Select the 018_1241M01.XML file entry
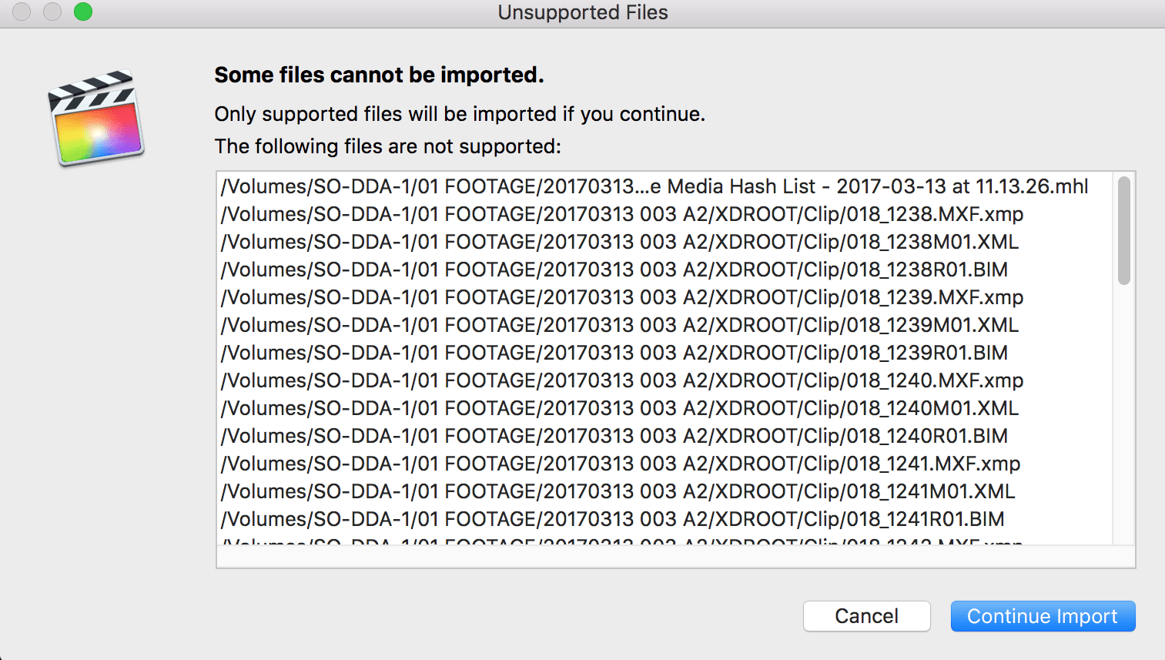The width and height of the screenshot is (1165, 660). pos(618,491)
